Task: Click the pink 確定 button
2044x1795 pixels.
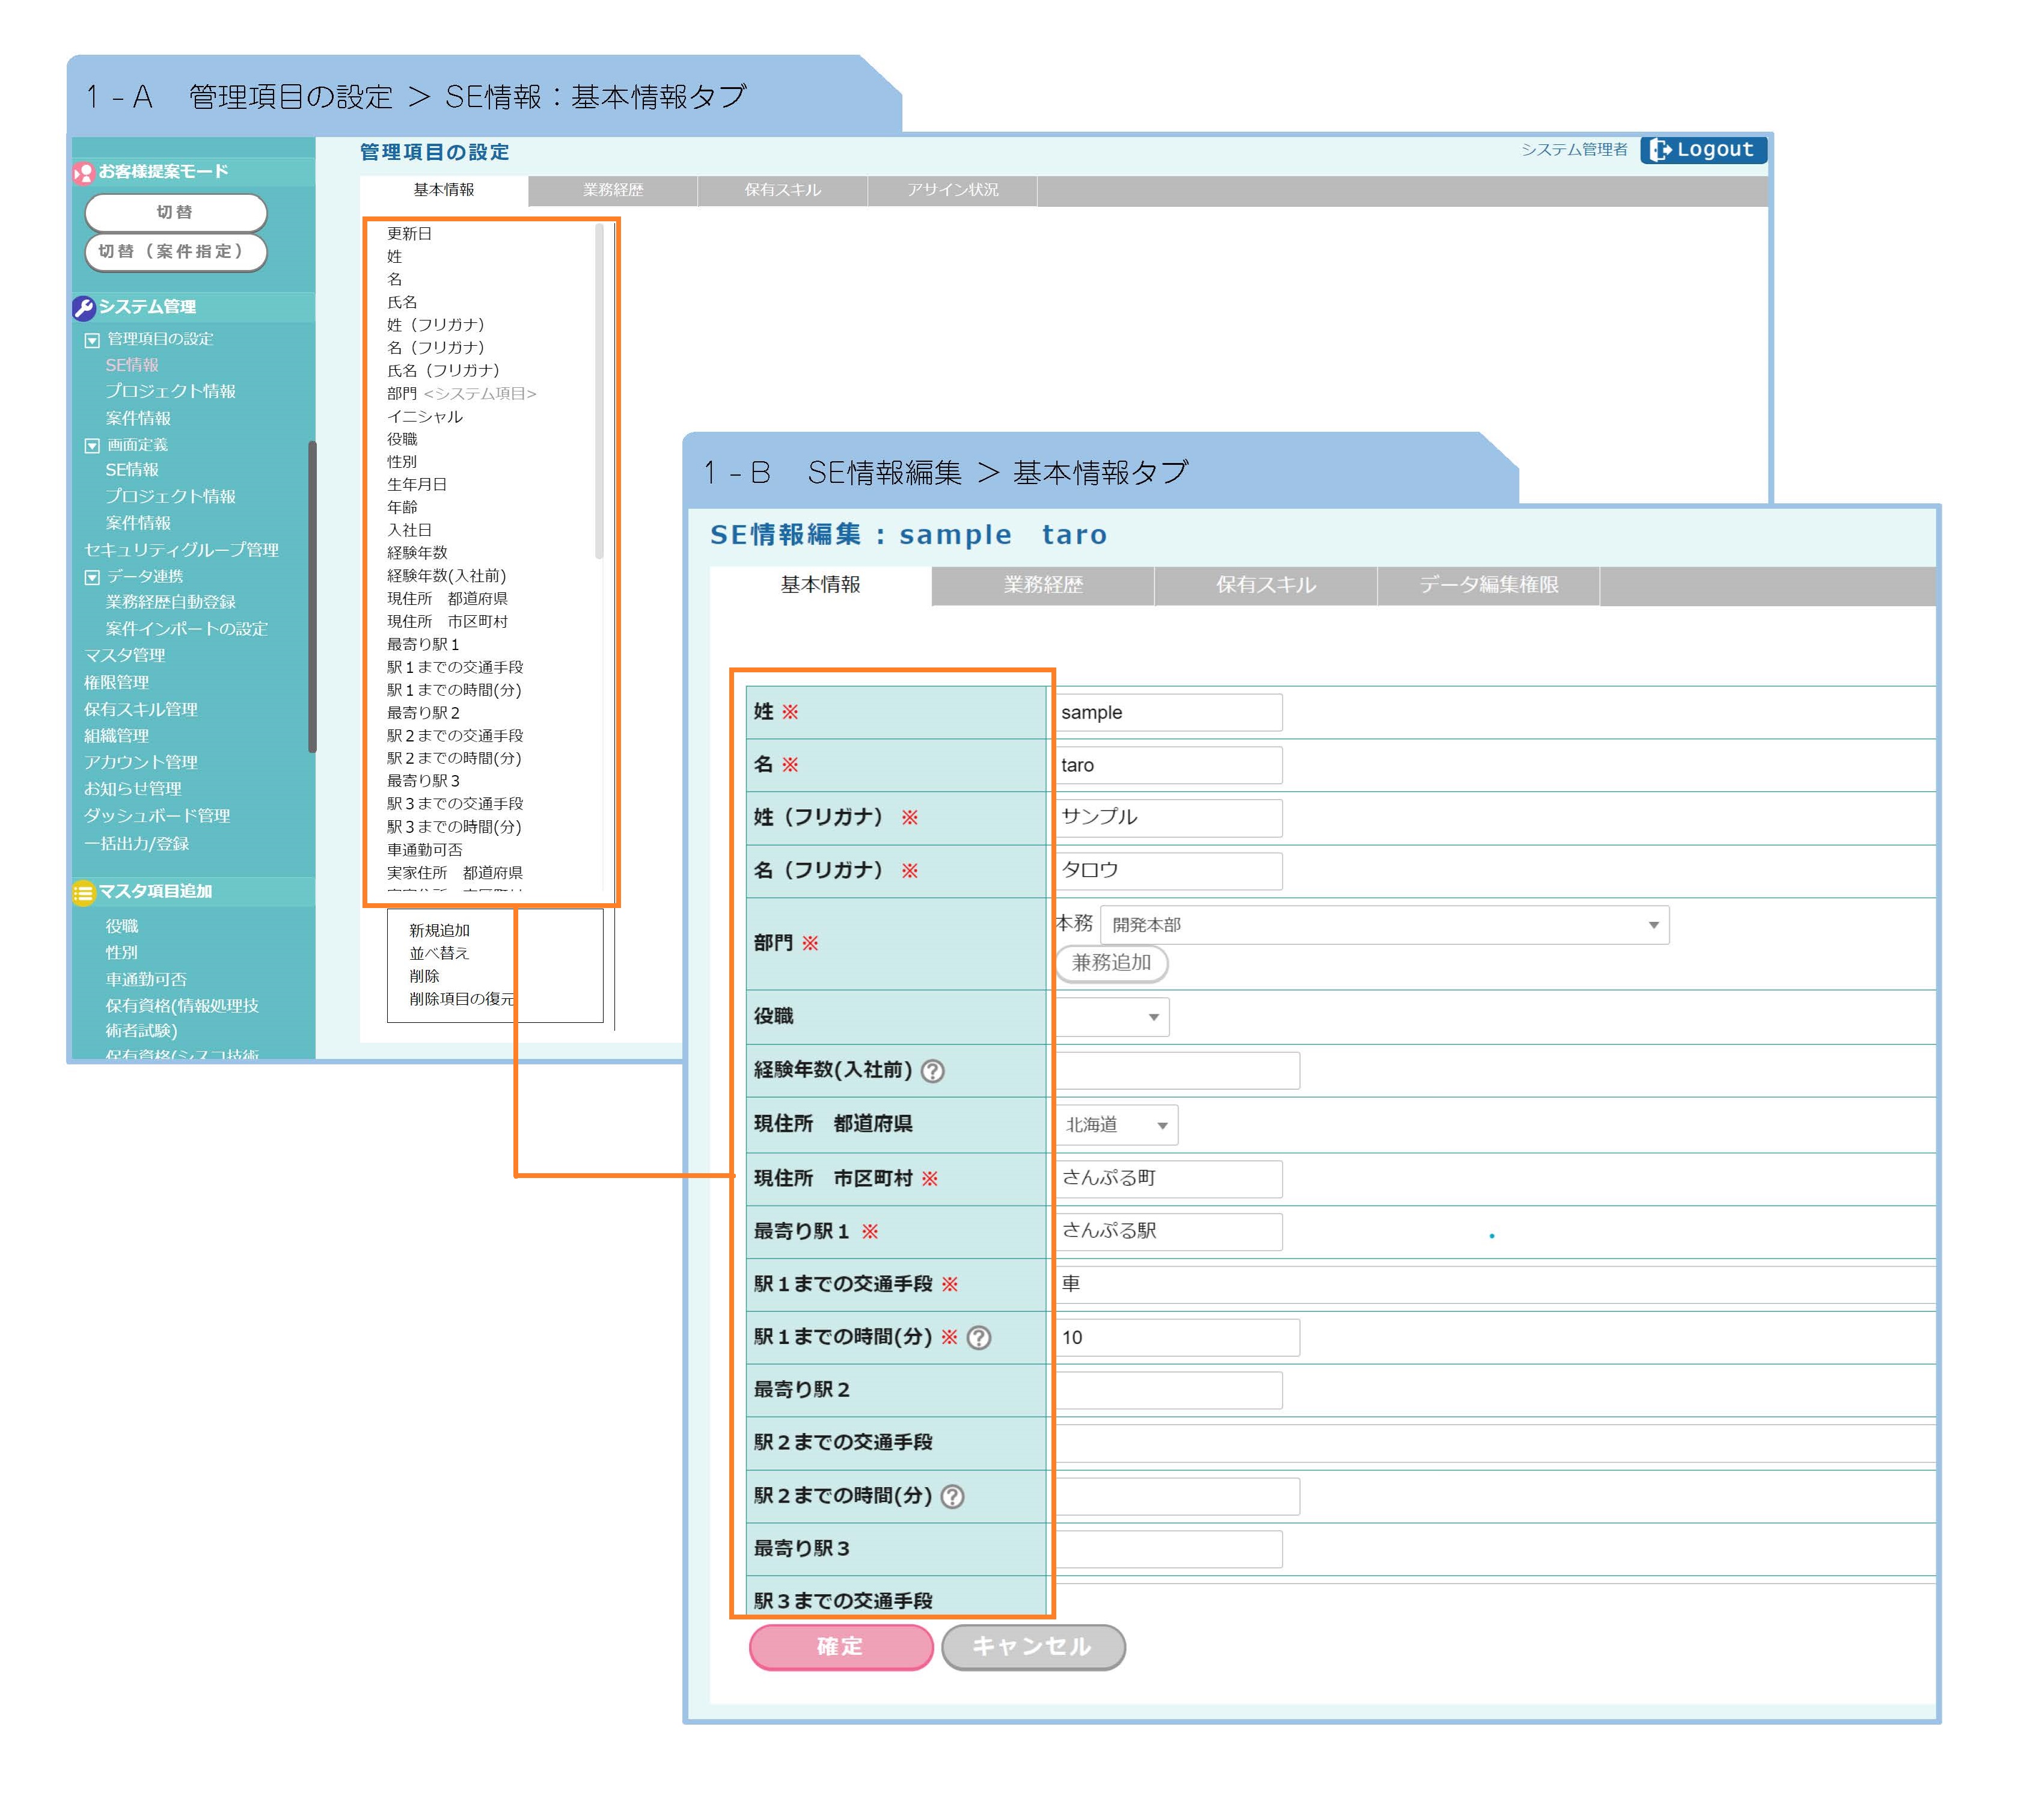Action: [x=840, y=1646]
